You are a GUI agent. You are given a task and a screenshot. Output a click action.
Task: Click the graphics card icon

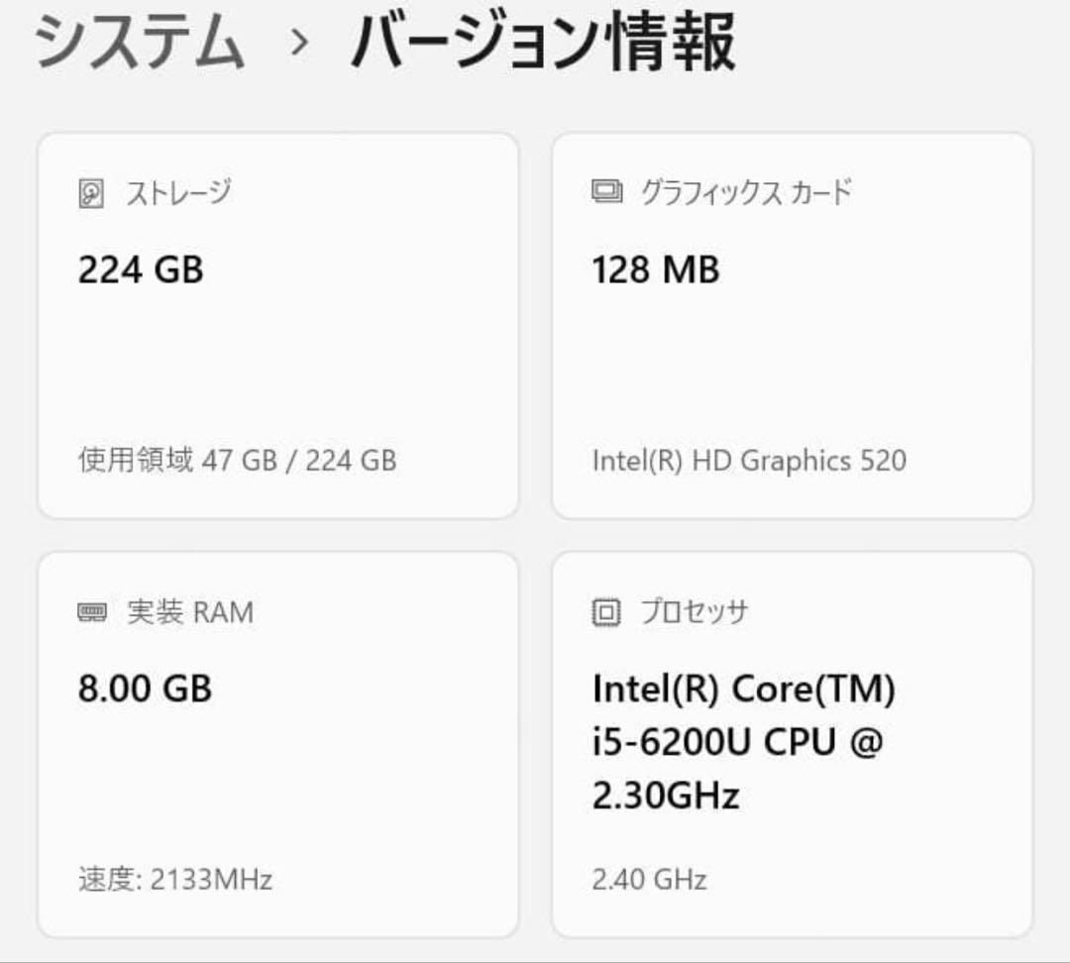(x=606, y=191)
